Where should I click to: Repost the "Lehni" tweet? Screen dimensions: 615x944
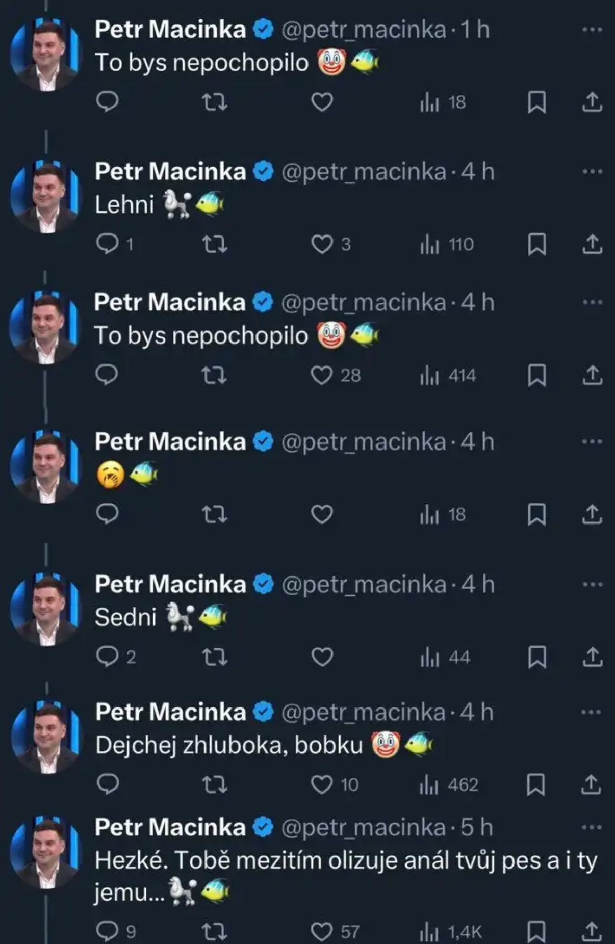[x=215, y=245]
